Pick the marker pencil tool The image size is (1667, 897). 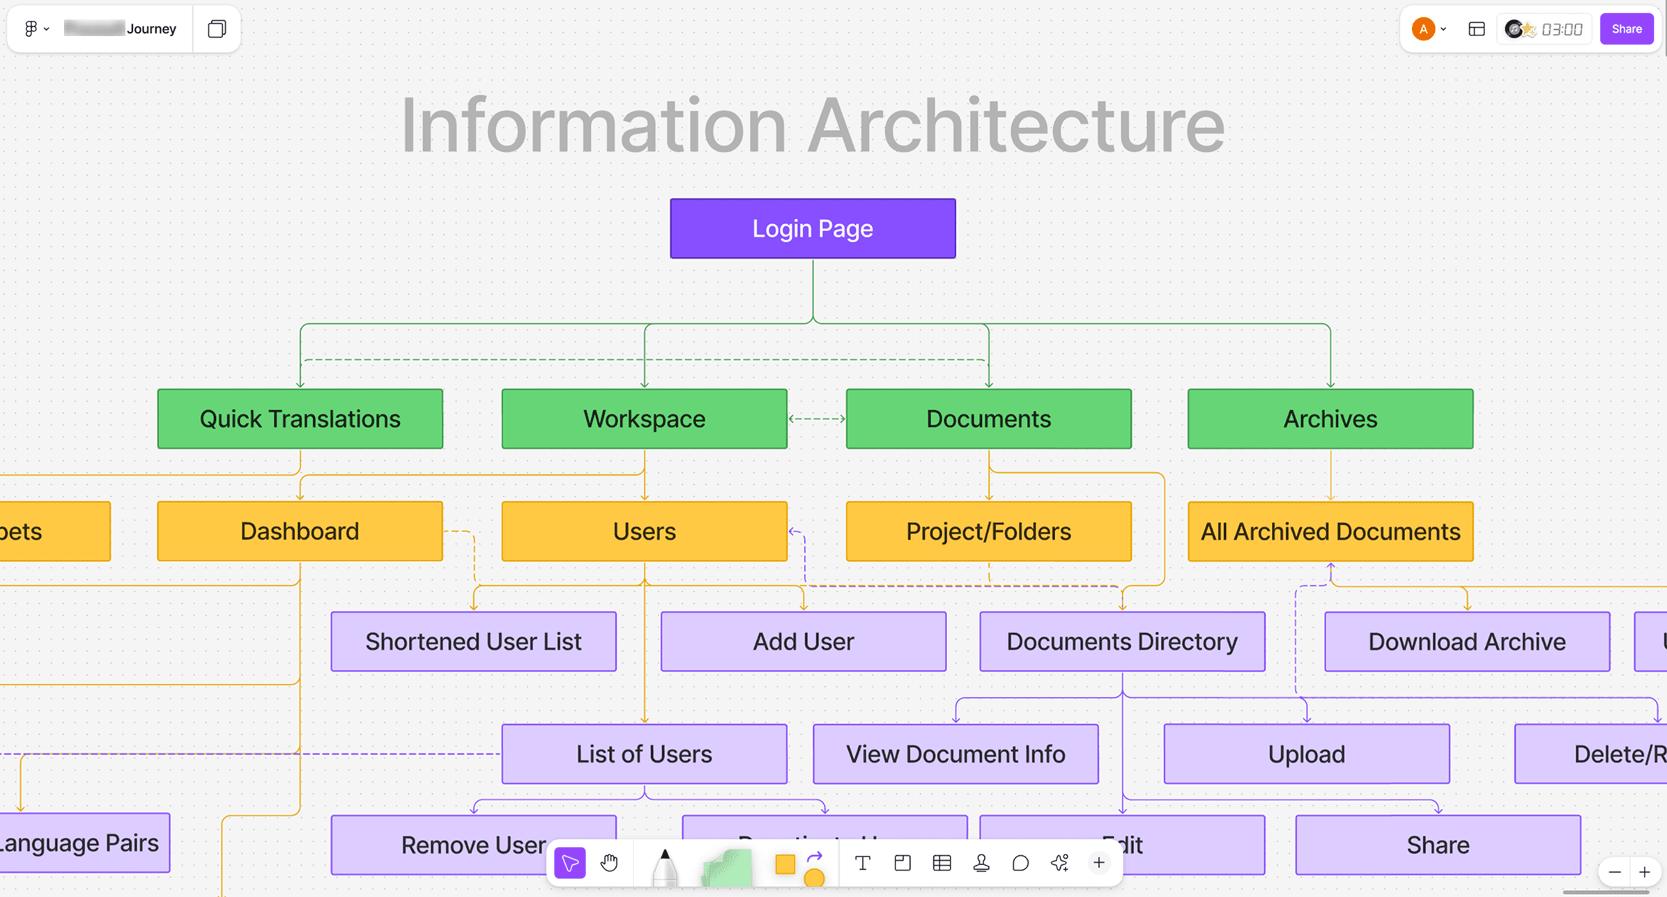(665, 867)
